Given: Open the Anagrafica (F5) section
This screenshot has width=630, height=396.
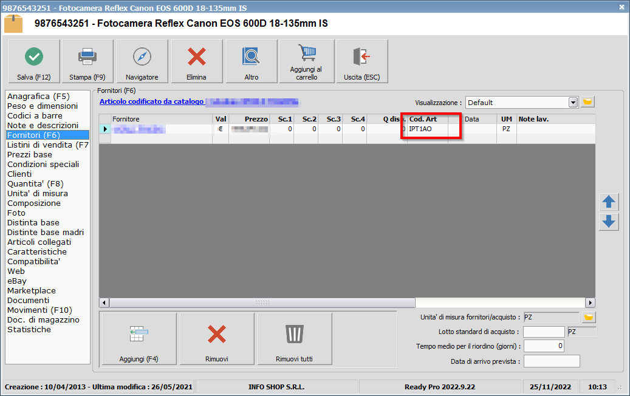Looking at the screenshot, I should [x=38, y=97].
